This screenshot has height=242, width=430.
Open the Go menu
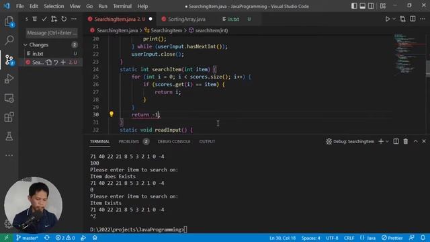pos(89,6)
